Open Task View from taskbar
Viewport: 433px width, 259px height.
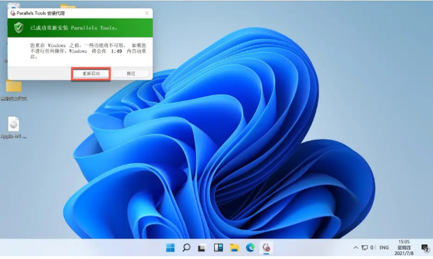(202, 248)
